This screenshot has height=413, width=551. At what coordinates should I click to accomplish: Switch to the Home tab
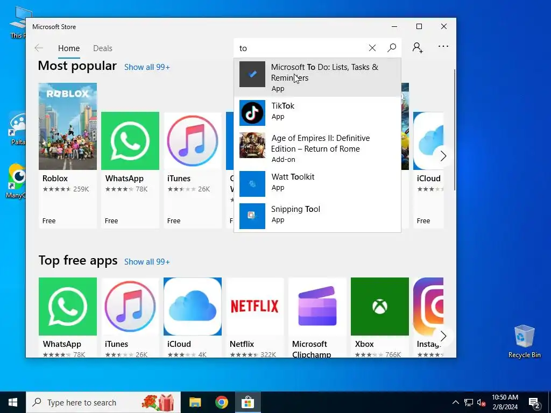(69, 48)
